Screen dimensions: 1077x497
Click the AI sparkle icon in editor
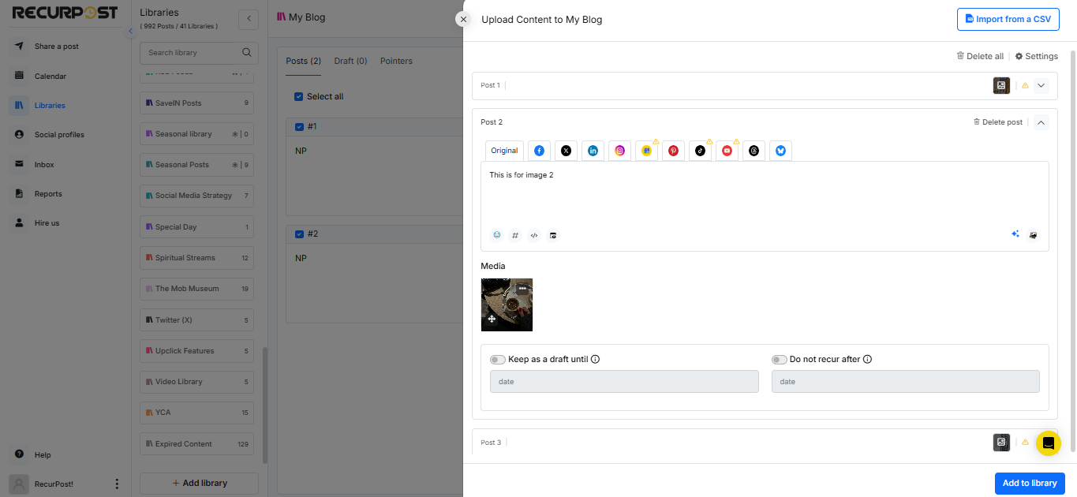1015,234
